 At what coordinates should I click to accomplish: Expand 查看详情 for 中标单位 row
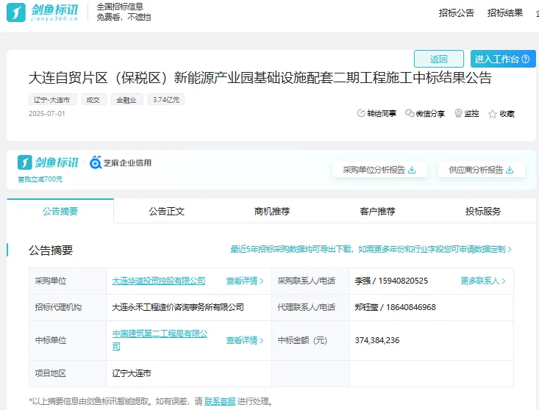[x=244, y=340]
